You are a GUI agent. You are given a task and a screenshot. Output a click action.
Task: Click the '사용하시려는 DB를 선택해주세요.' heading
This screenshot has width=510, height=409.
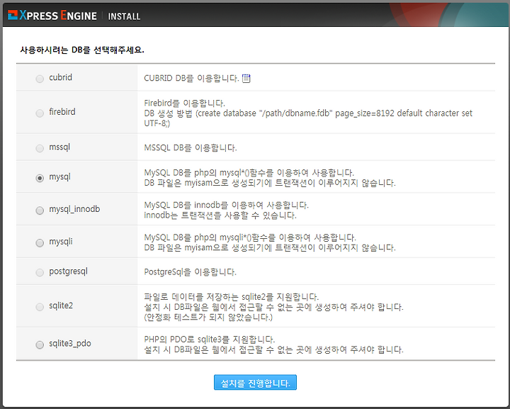82,50
